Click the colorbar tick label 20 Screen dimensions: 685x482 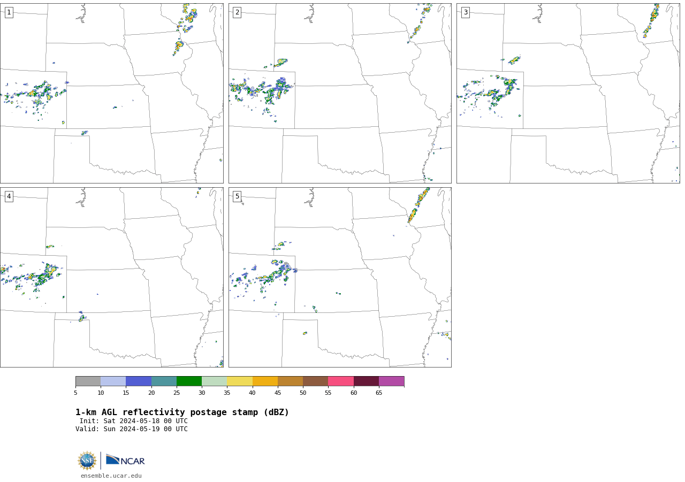click(151, 393)
